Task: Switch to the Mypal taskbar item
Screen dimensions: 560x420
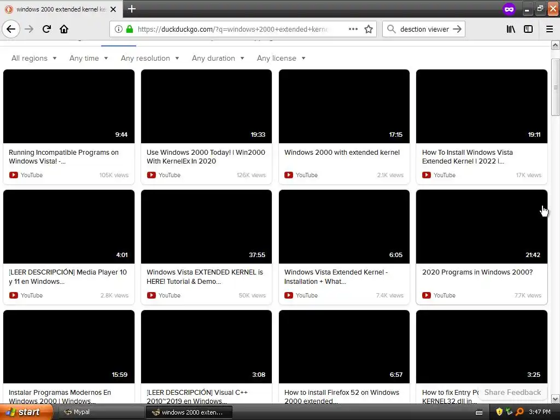Action: click(x=101, y=412)
